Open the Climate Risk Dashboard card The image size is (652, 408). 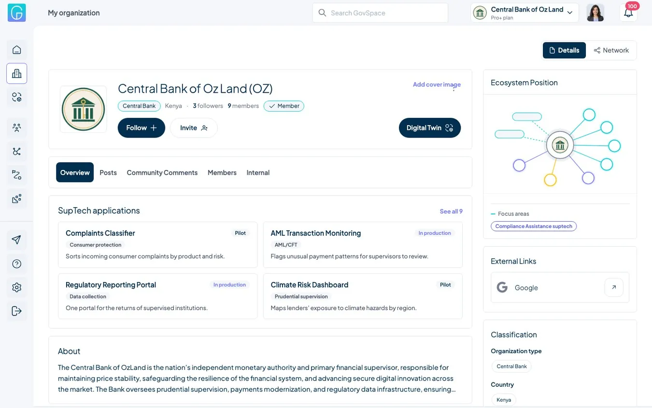(x=363, y=296)
